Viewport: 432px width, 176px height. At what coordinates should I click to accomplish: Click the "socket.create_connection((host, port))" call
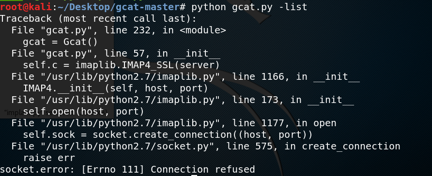(202, 134)
